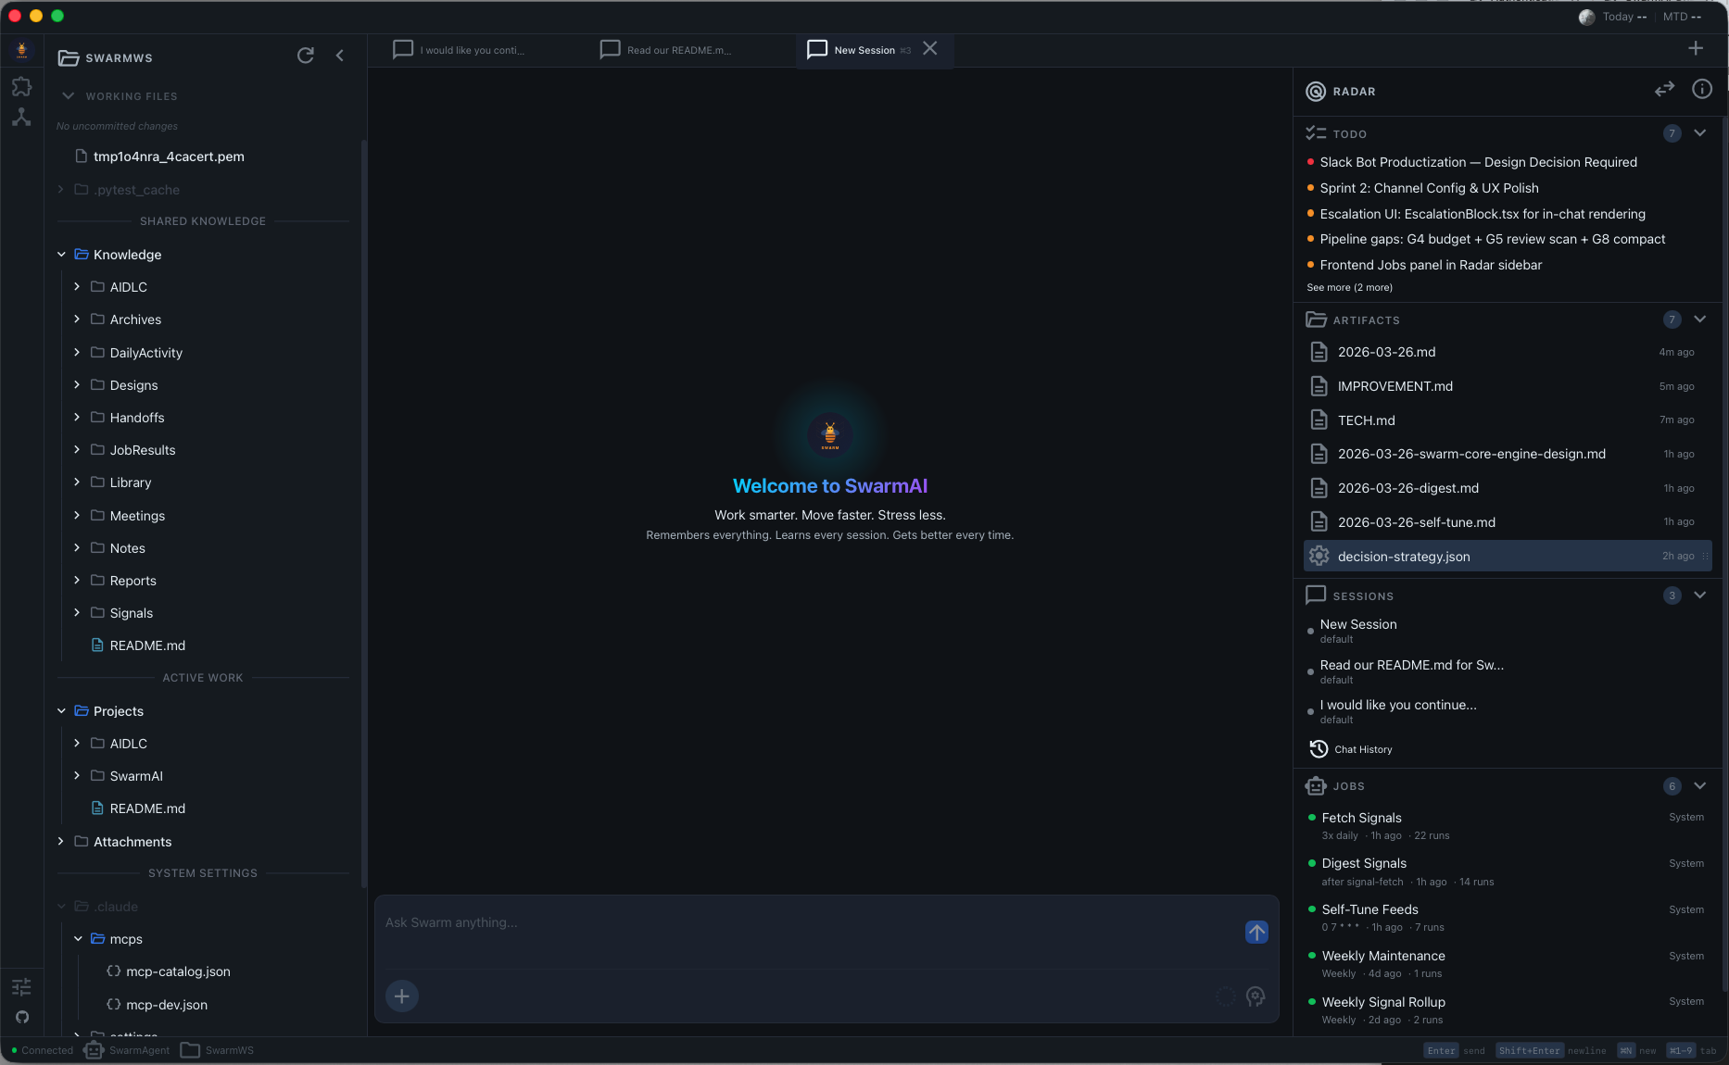Collapse the workspace sidebar panel
Screen dimensions: 1729x1065
tap(340, 56)
